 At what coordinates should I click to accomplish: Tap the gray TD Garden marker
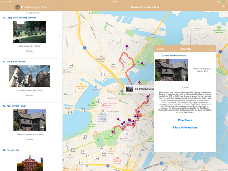(122, 91)
